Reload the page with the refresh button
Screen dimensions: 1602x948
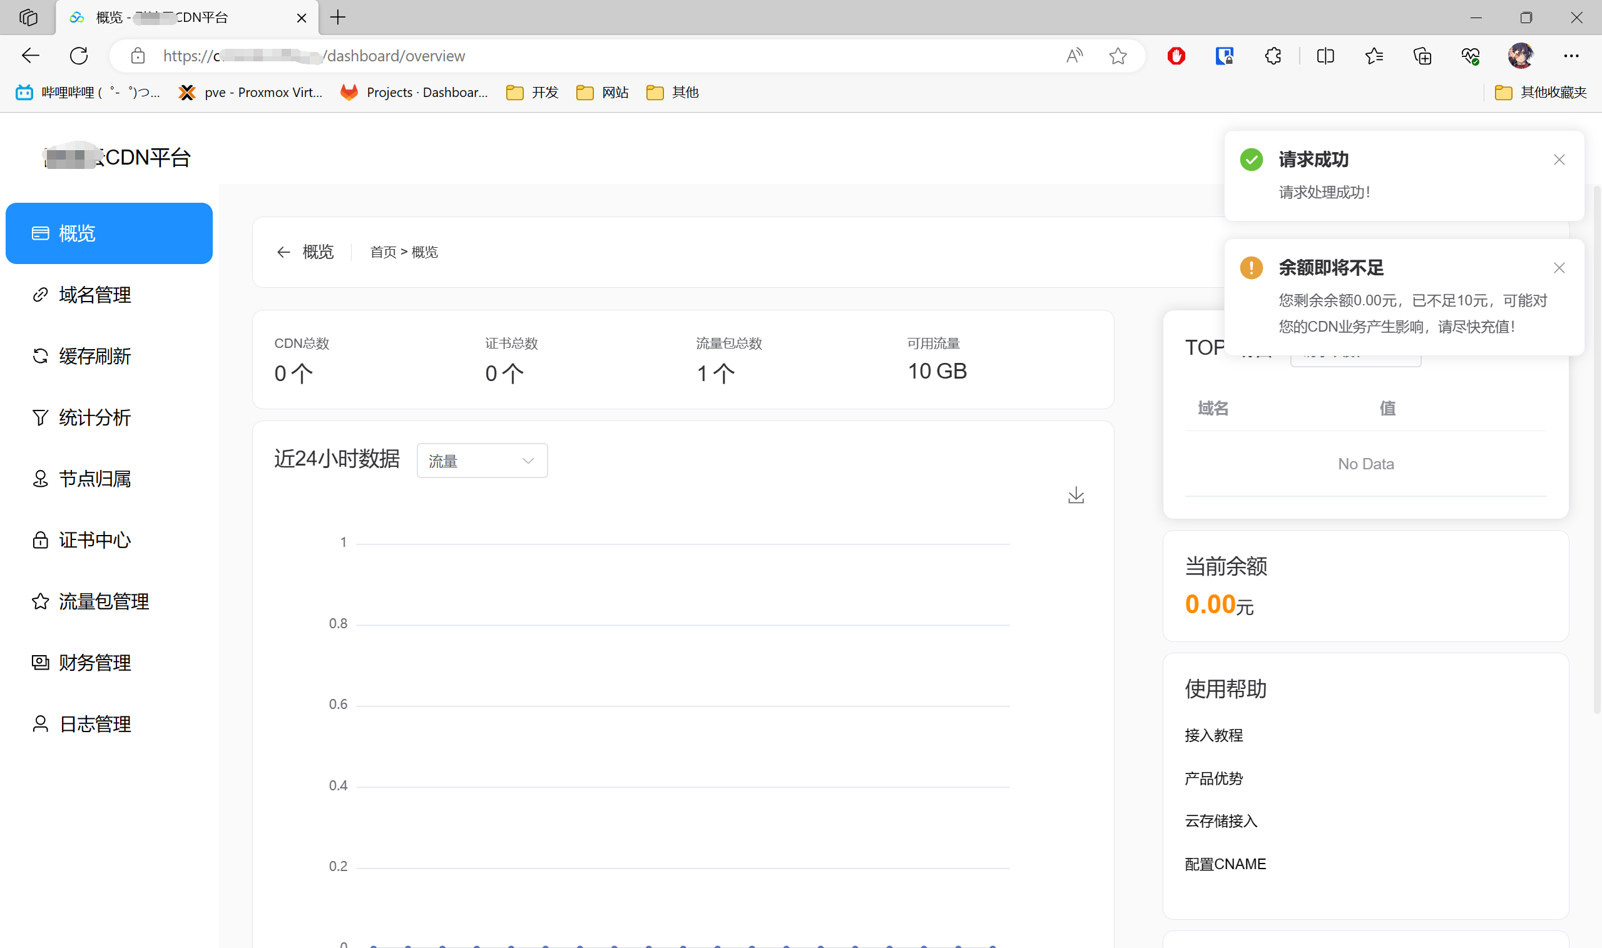[x=79, y=56]
